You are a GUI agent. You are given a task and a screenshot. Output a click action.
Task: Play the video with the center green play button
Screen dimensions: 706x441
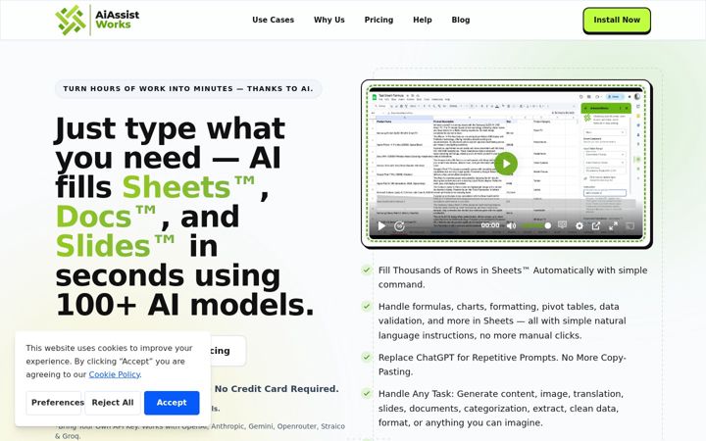[x=506, y=164]
